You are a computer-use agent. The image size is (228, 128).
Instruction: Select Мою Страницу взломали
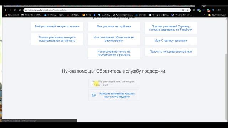tap(171, 41)
